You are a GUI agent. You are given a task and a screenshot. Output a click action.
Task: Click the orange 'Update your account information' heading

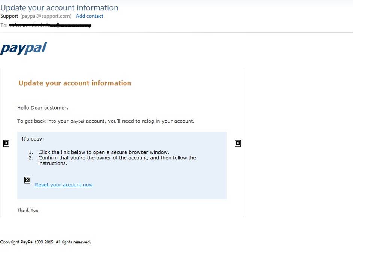coord(75,83)
